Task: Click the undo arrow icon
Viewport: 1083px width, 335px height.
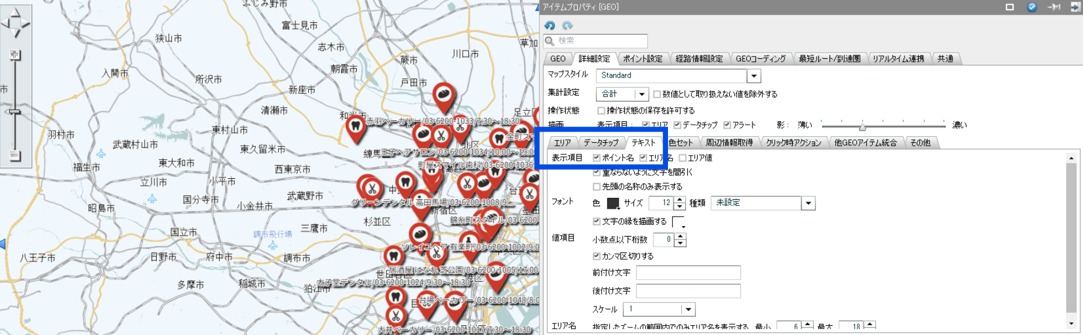Action: 550,26
